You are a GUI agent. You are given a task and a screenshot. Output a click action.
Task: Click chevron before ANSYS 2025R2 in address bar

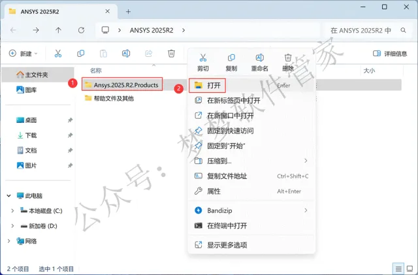click(120, 30)
